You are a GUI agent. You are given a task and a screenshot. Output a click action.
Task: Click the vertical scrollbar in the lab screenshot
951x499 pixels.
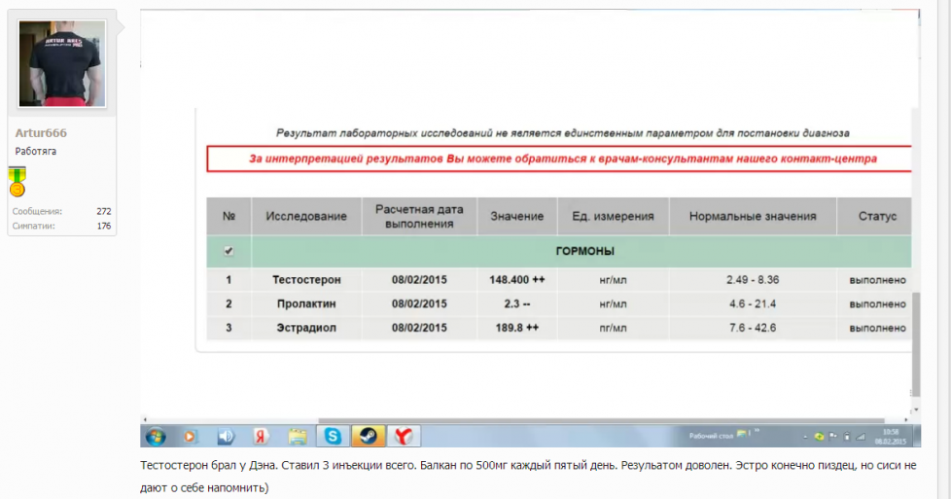(915, 340)
